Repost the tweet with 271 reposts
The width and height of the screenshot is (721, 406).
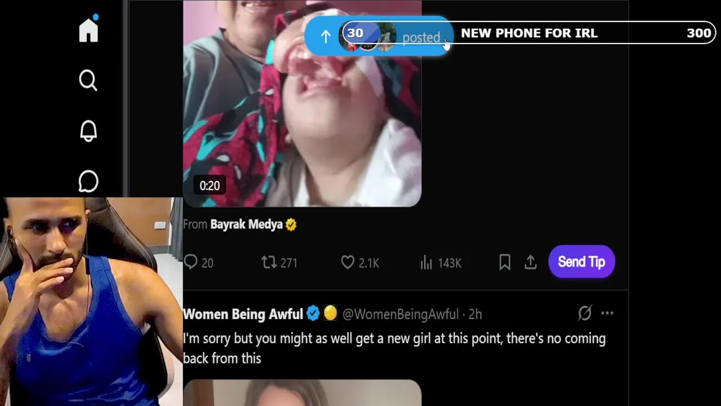(279, 263)
